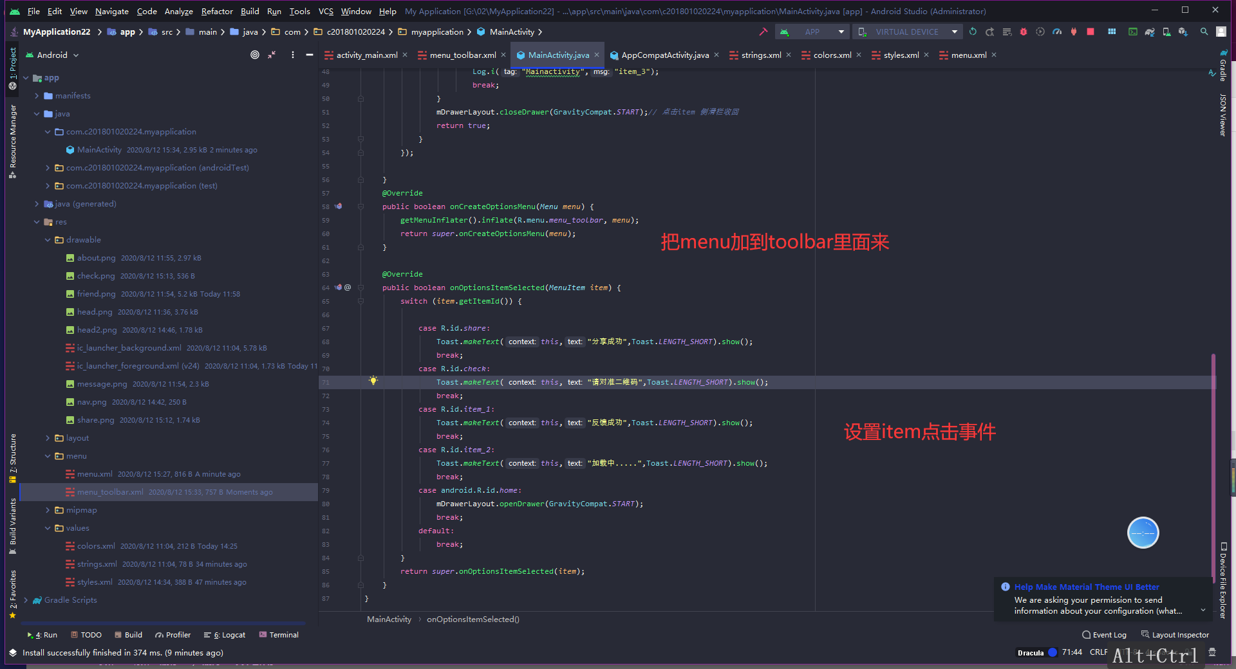Image resolution: width=1236 pixels, height=669 pixels.
Task: Toggle the JSON Viewer side panel
Action: pyautogui.click(x=1223, y=115)
